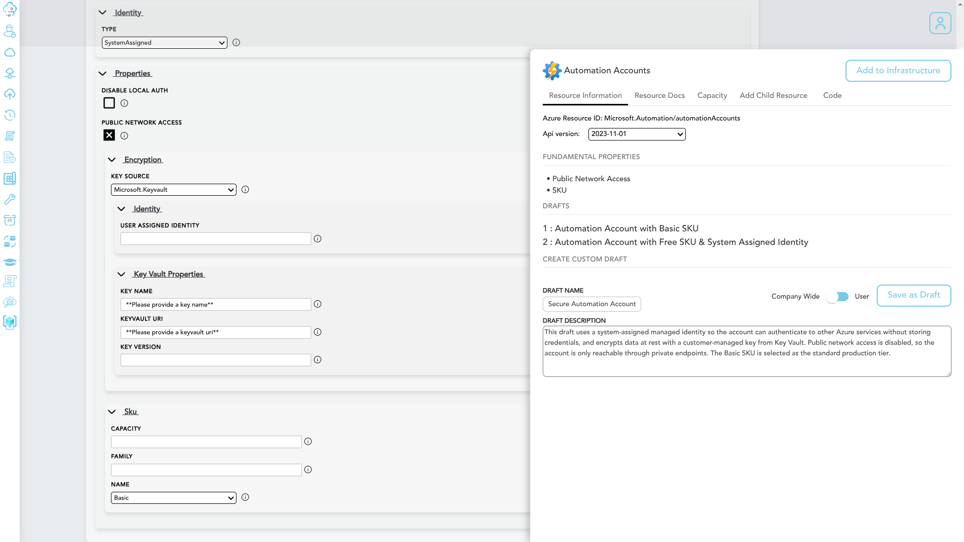Switch to the Add Child Resource tab

[x=773, y=95]
